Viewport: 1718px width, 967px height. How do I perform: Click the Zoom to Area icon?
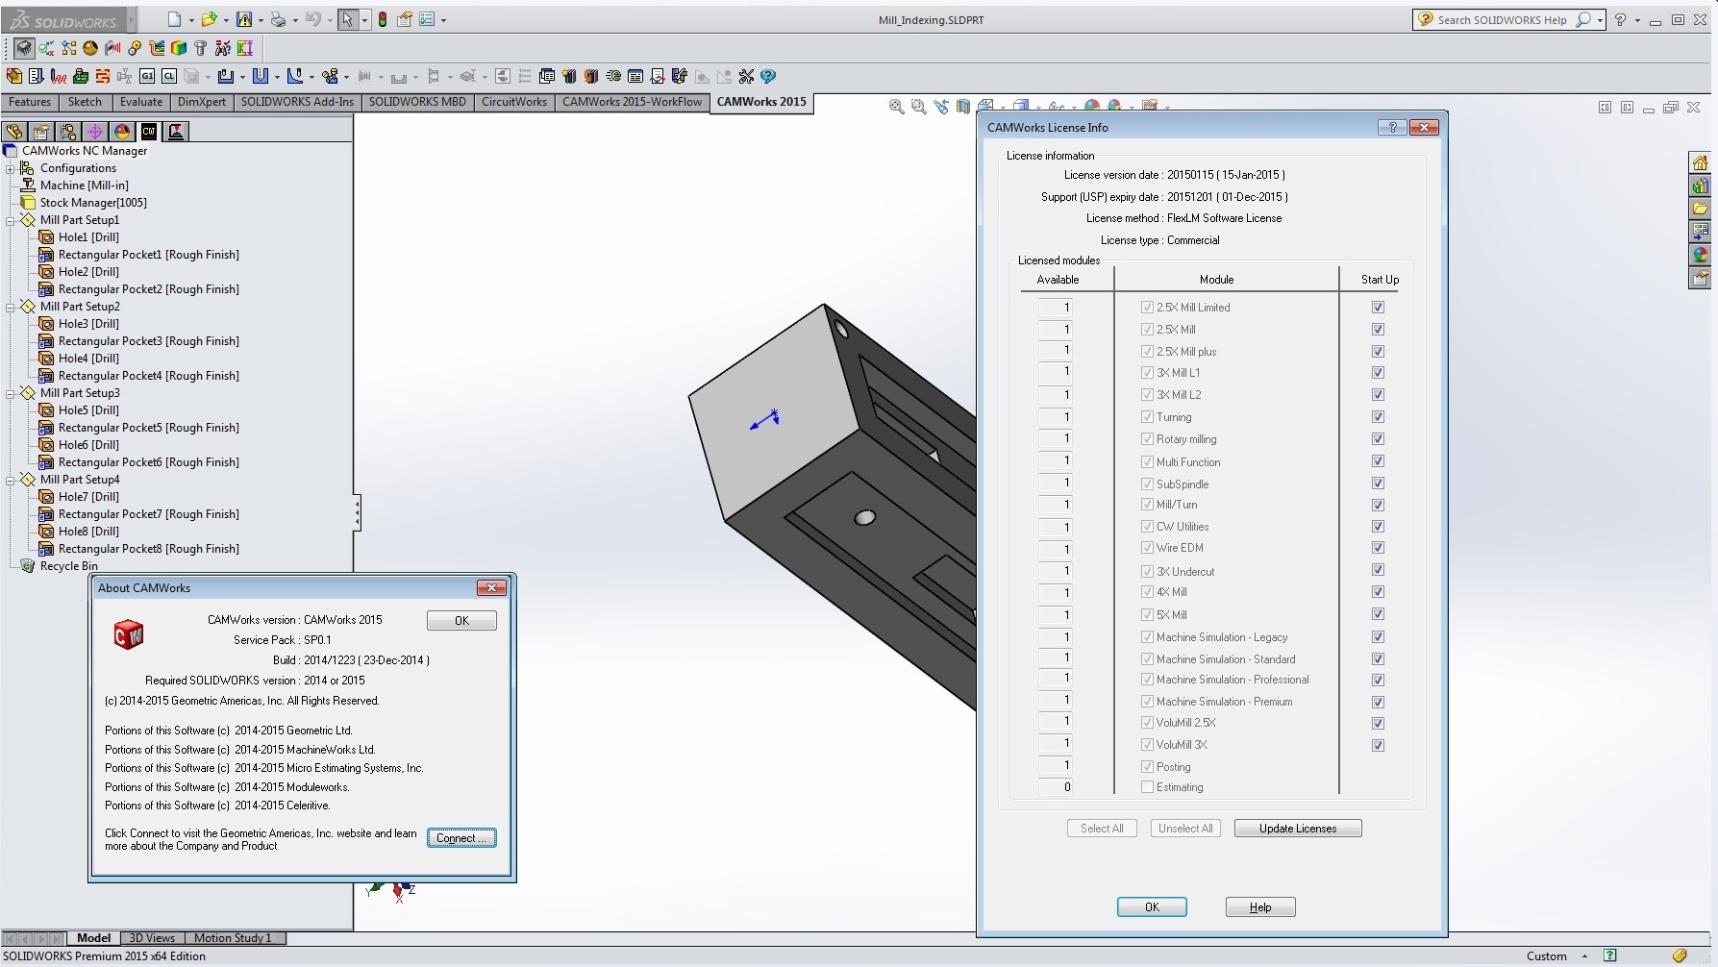[918, 107]
